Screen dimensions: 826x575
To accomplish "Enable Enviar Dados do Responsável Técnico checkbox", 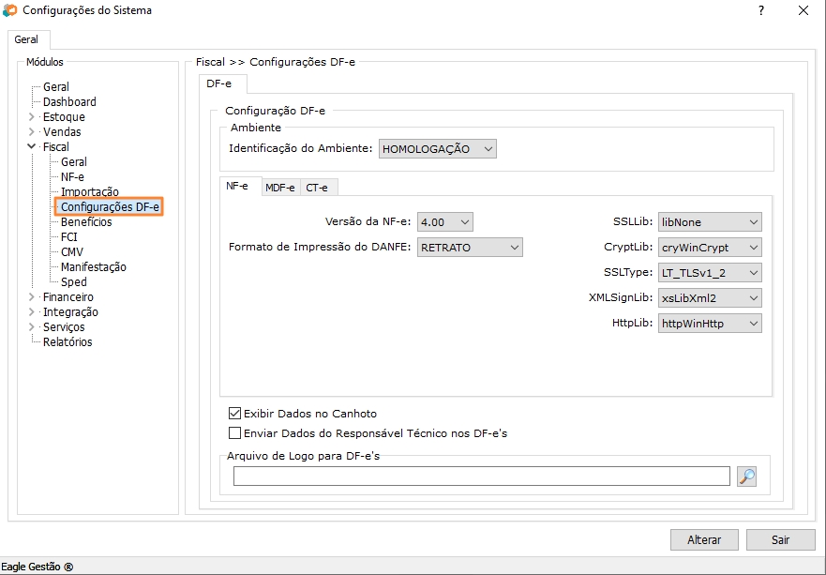I will pos(234,433).
